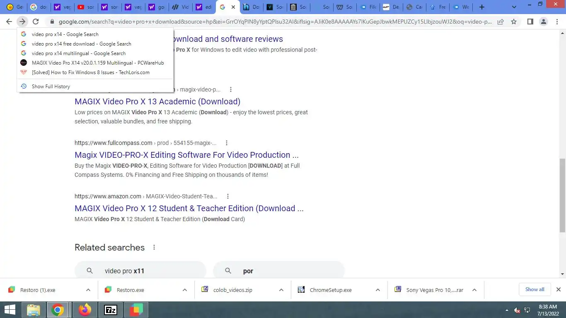Select 'video pro x14 free download' history entry

[x=95, y=44]
